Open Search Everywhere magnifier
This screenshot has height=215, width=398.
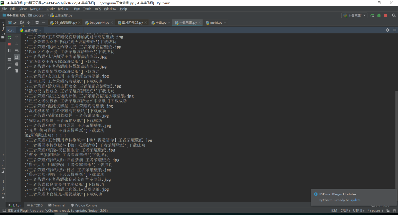394,15
